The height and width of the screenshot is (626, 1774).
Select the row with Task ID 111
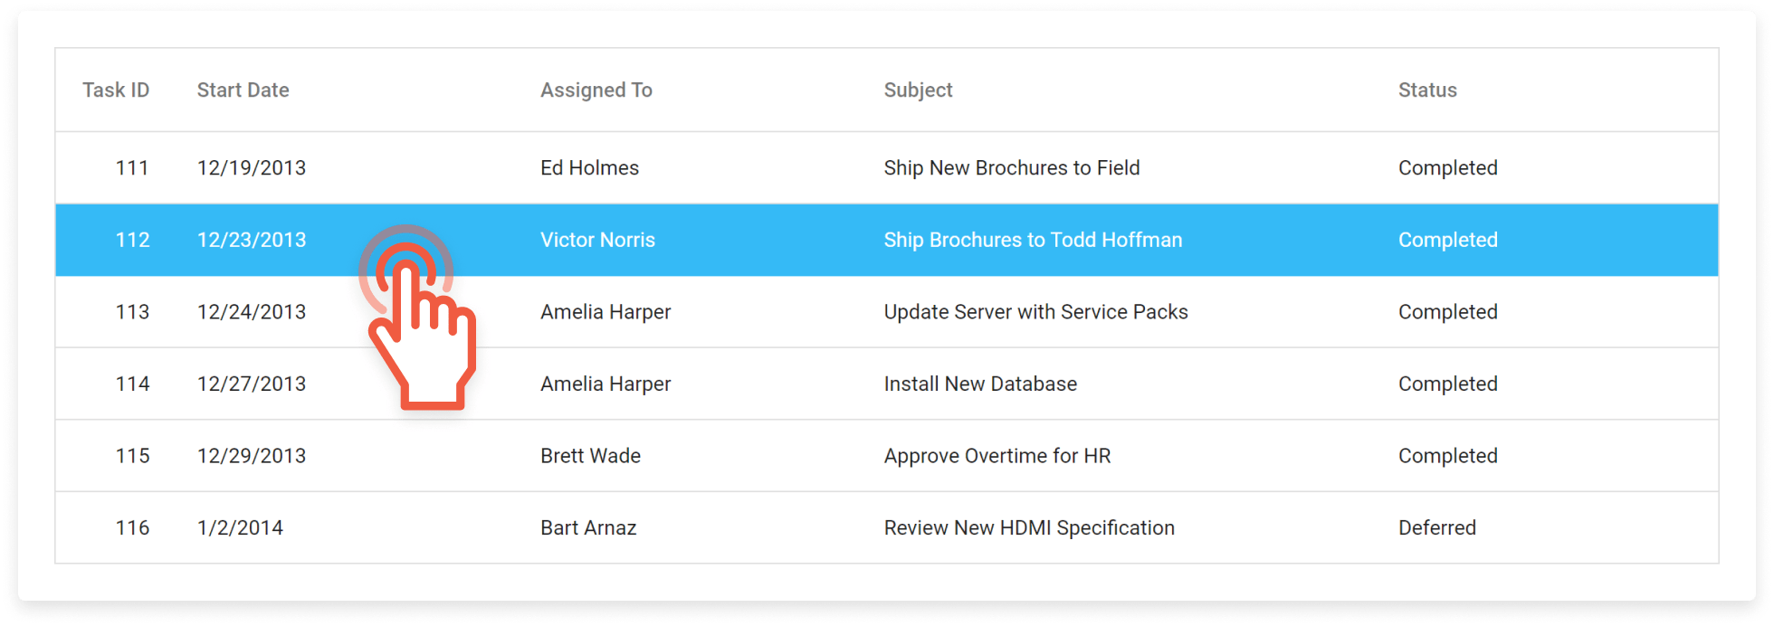[x=132, y=168]
